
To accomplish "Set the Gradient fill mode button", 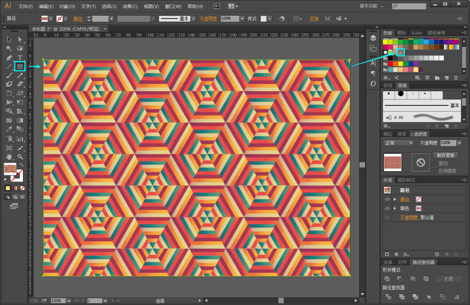I will 15,188.
